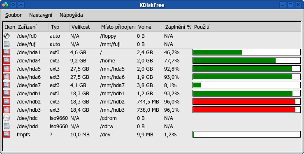Viewport: 304px width, 154px height.
Task: Click the shade-up arrow button in title bar
Action: (21, 5)
